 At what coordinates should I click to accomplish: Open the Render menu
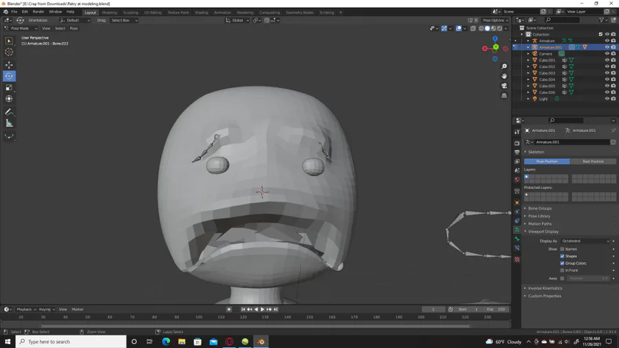point(39,12)
